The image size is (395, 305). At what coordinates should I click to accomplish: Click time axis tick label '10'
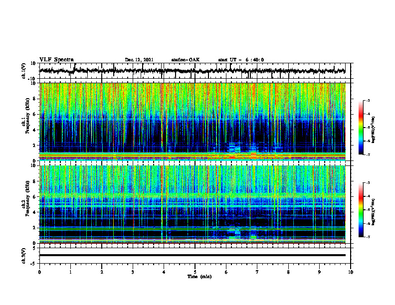click(351, 272)
